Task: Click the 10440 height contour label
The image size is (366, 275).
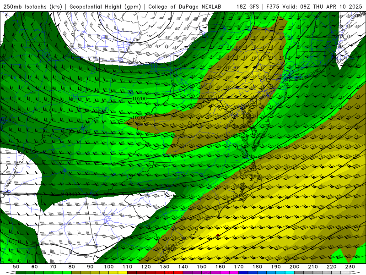Action: tap(70, 194)
